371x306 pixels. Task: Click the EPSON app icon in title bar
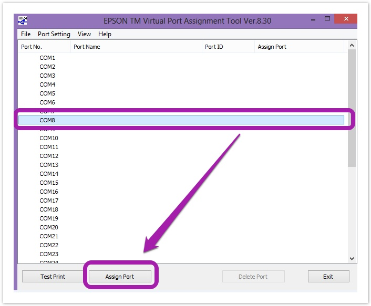[23, 20]
